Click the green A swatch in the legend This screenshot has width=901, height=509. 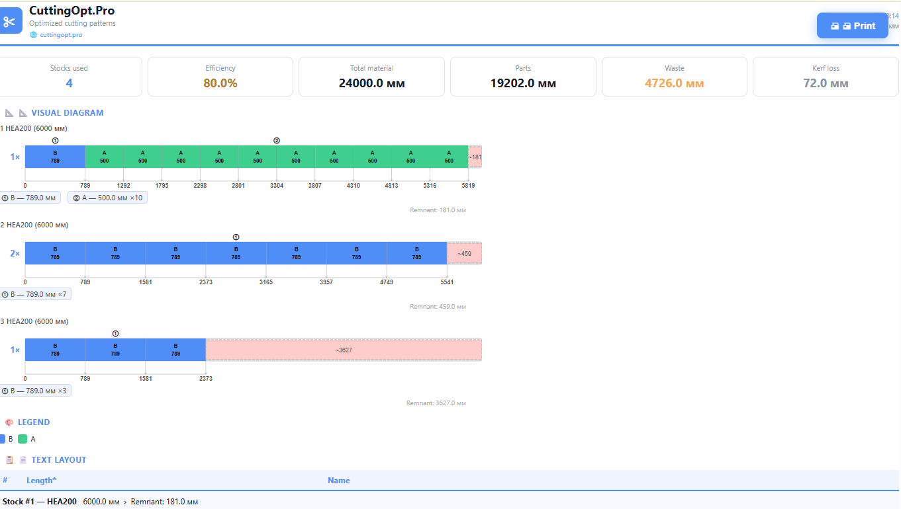click(23, 439)
